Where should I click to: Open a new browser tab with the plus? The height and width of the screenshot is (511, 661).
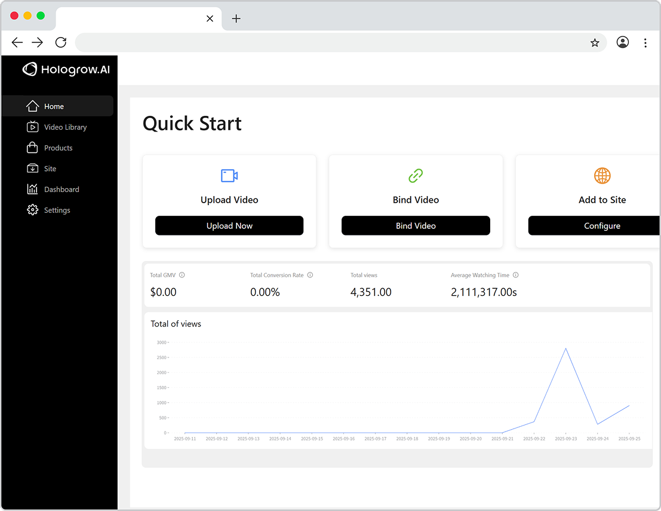pos(236,19)
